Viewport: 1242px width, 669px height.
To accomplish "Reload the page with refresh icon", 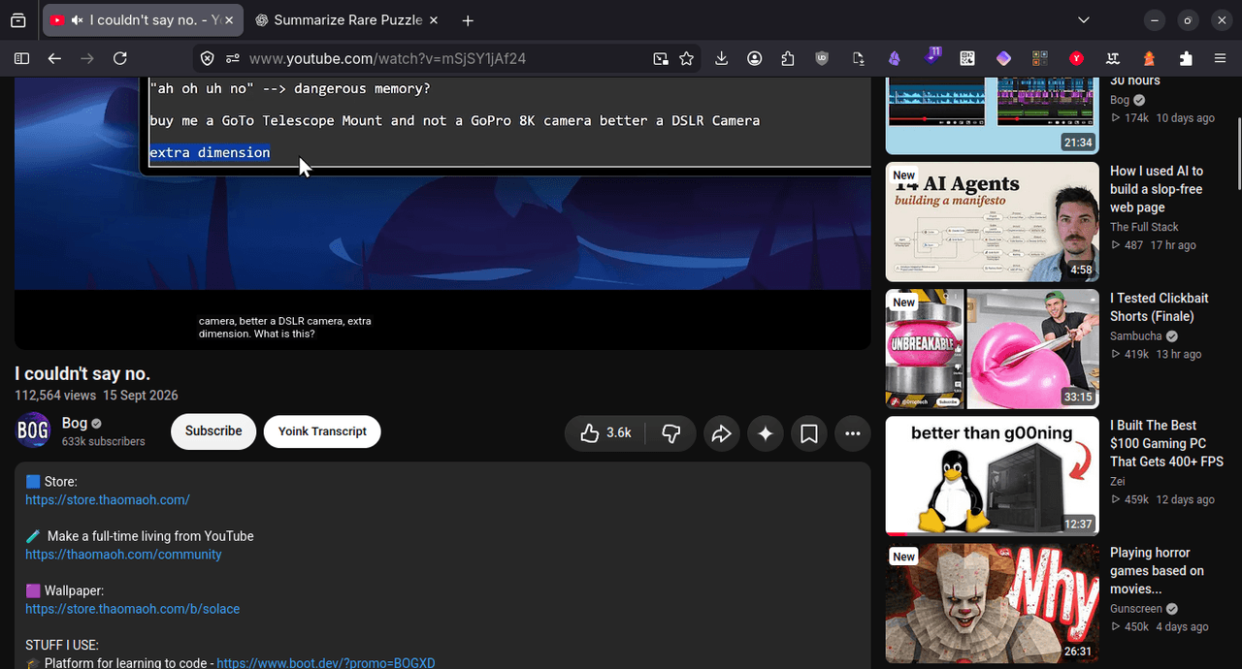I will coord(120,58).
